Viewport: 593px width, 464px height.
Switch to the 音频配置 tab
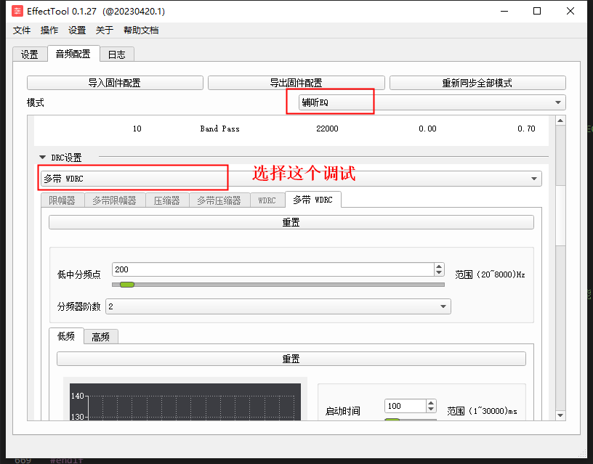coord(73,54)
